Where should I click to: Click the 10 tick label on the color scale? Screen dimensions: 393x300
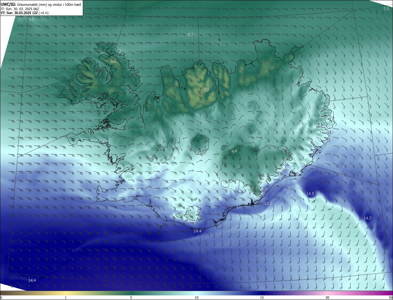tap(196, 298)
